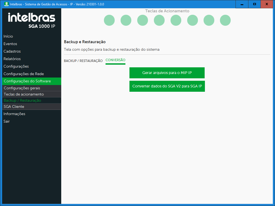Open Configurações gerais submenu item
Image resolution: width=275 pixels, height=206 pixels.
(x=22, y=88)
